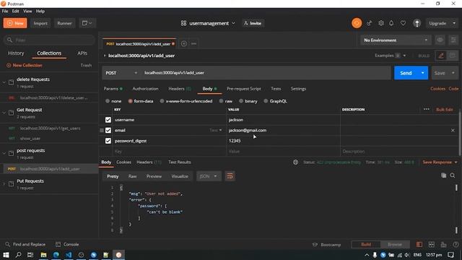Image resolution: width=462 pixels, height=260 pixels.
Task: Select the binary body type
Action: (x=241, y=101)
